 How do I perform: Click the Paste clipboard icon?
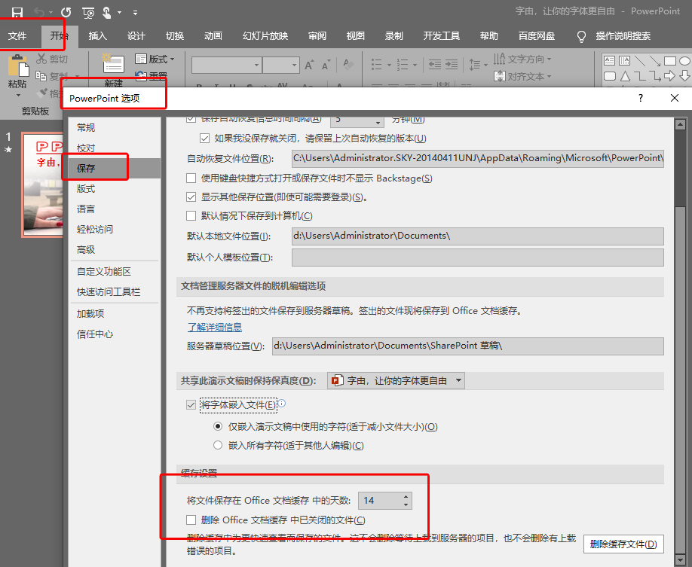pyautogui.click(x=17, y=66)
